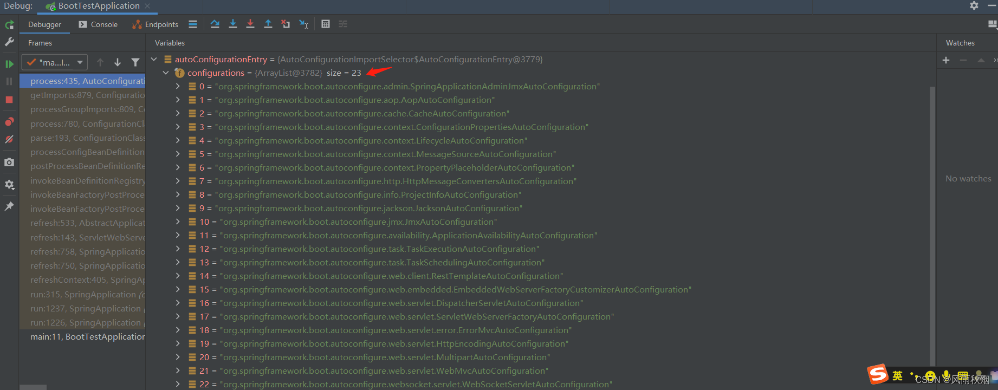Open Evaluate Expression calculator icon
The height and width of the screenshot is (390, 998).
pos(326,24)
